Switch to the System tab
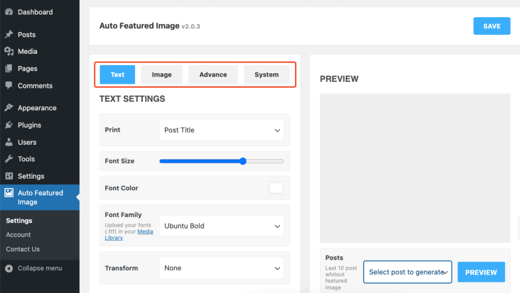This screenshot has height=293, width=520. (x=267, y=75)
